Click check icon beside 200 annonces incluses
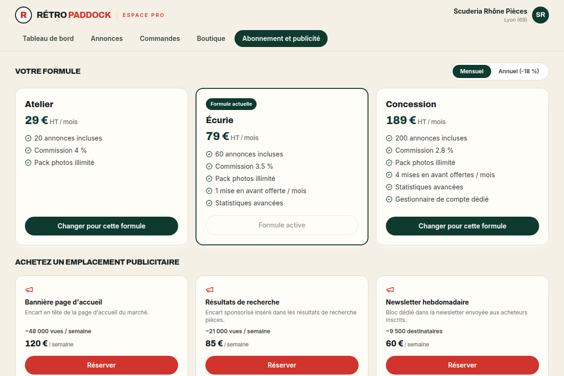This screenshot has height=376, width=564. (389, 138)
